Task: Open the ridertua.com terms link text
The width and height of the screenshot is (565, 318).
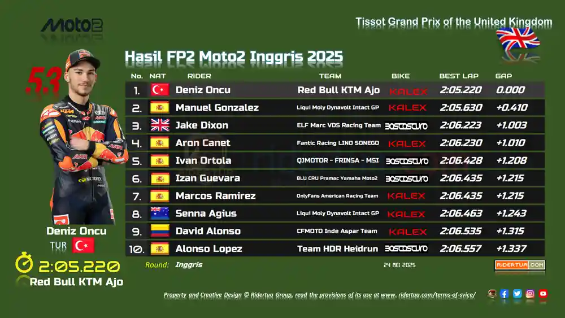Action: coord(428,295)
